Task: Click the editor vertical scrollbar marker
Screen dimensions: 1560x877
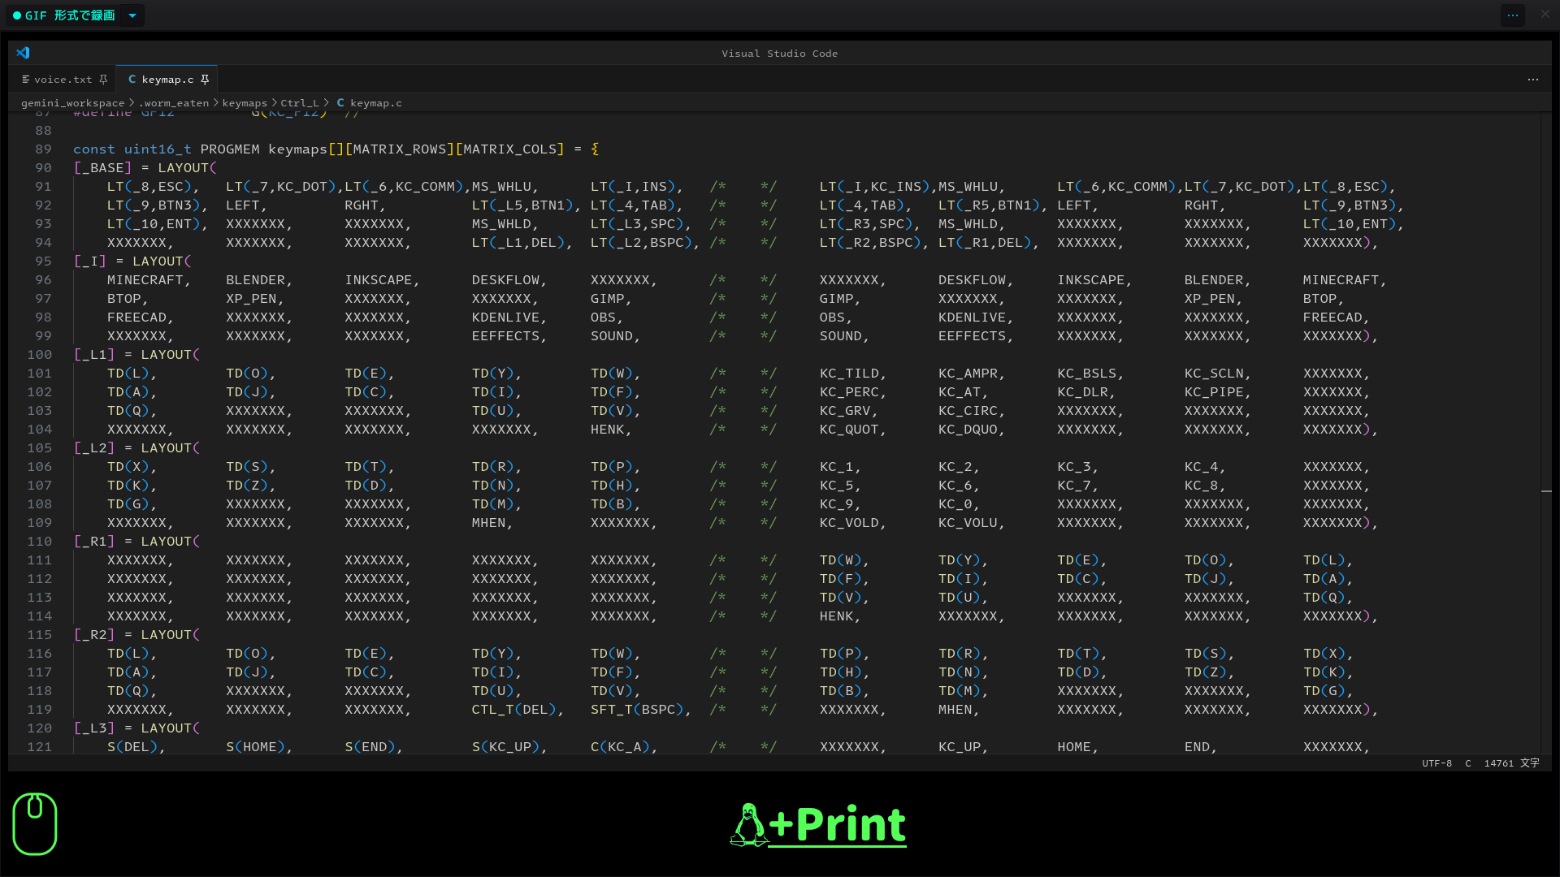Action: 1546,491
